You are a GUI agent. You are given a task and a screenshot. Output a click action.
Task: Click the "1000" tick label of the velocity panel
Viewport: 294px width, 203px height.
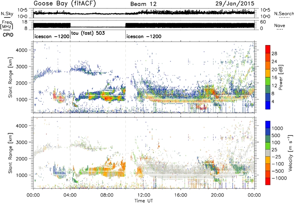tap(22, 175)
